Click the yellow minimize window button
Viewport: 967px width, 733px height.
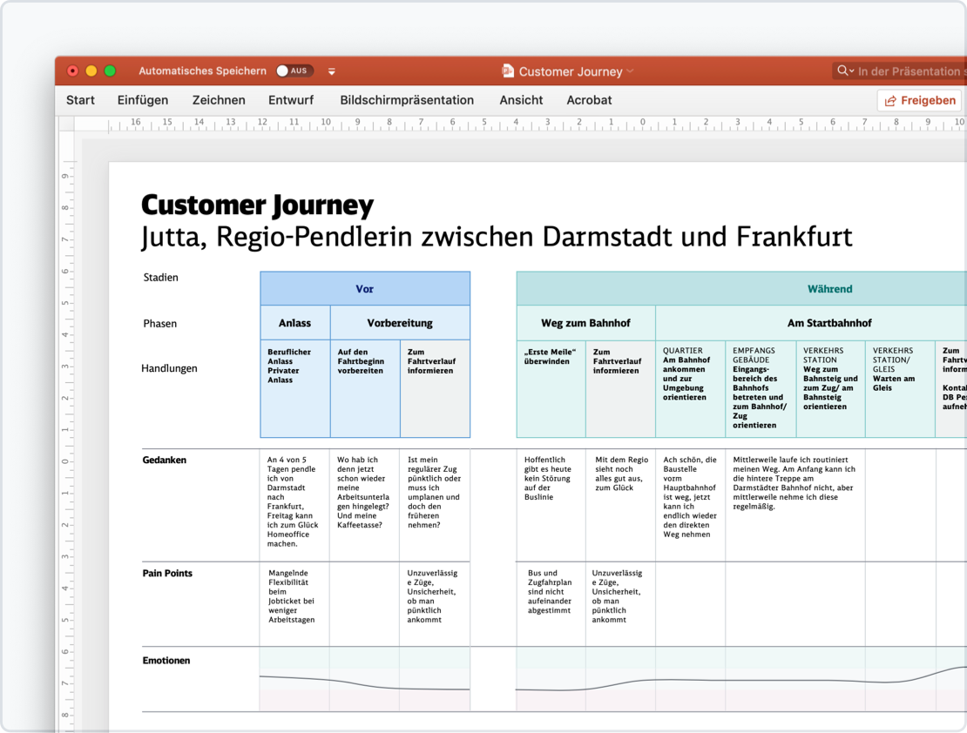(91, 71)
